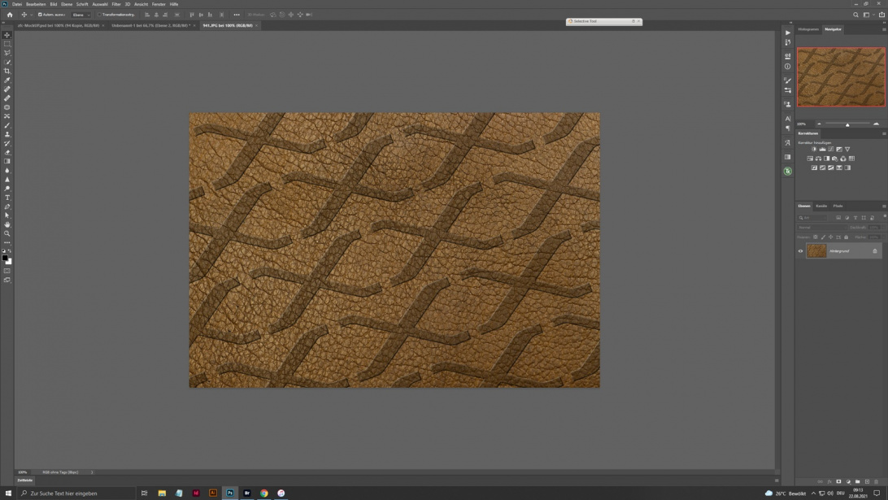
Task: Open the Navigator panel flyout menu
Action: coord(884,29)
